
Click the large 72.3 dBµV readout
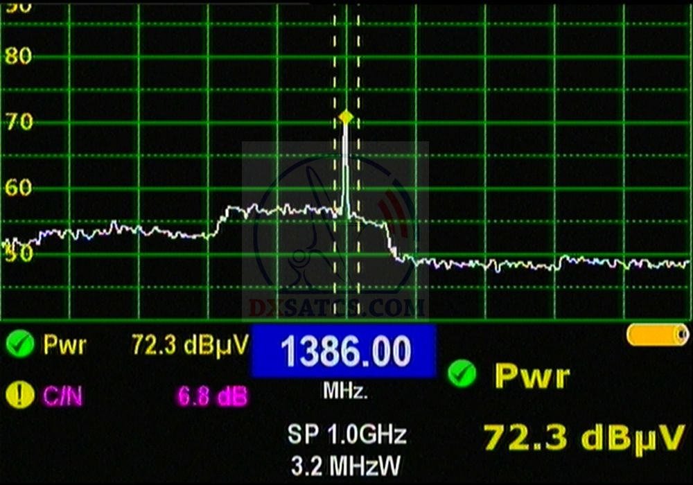[584, 439]
